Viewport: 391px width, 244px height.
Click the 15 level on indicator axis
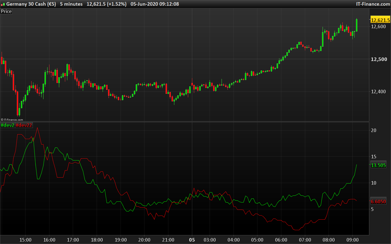coord(374,157)
